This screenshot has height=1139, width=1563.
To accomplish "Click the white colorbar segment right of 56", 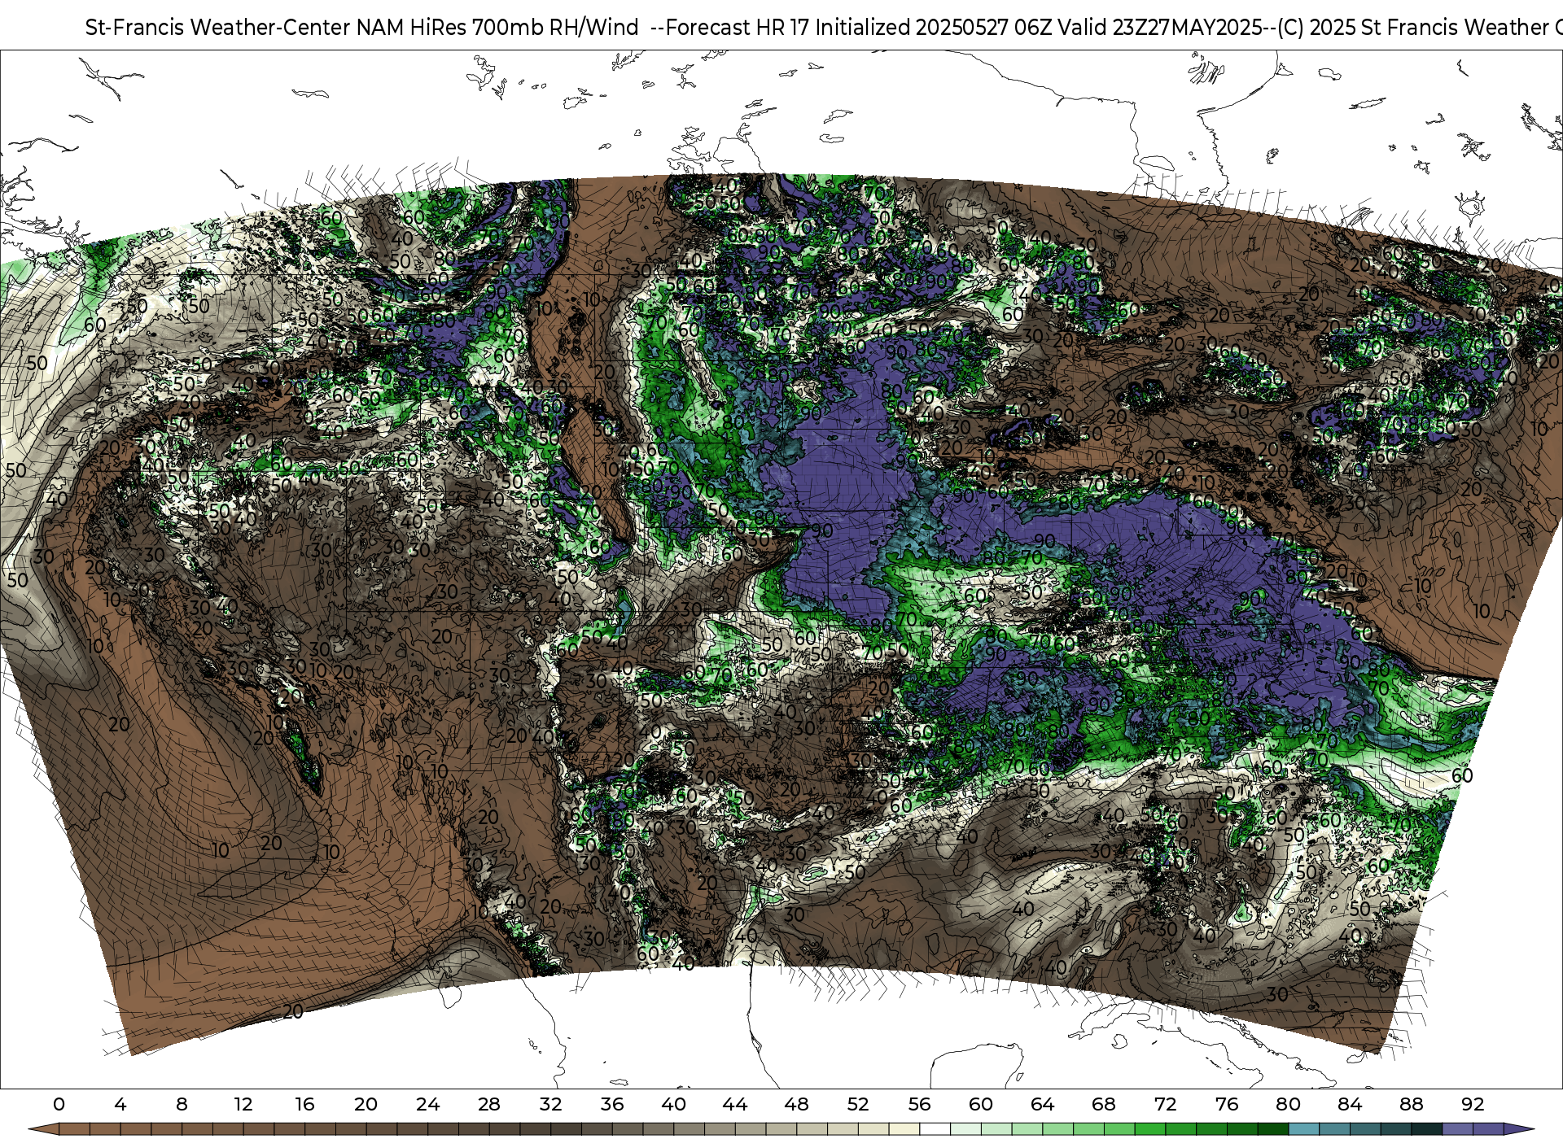I will (x=935, y=1129).
